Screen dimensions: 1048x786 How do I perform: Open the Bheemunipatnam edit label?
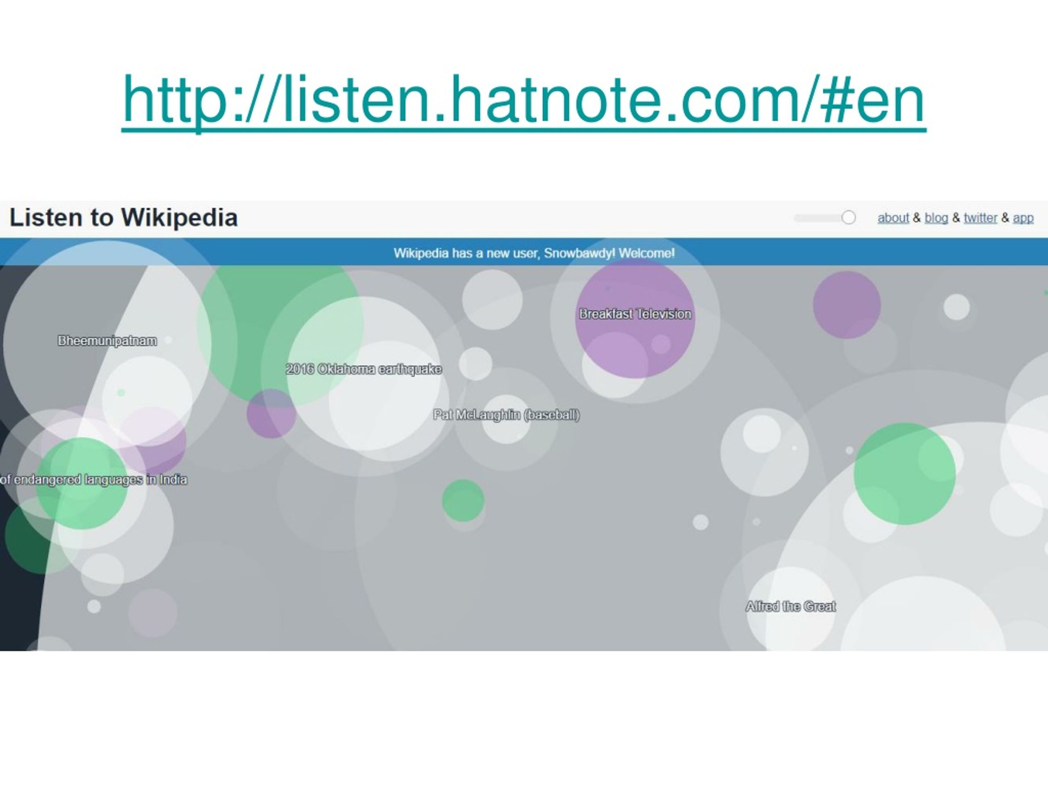[107, 341]
